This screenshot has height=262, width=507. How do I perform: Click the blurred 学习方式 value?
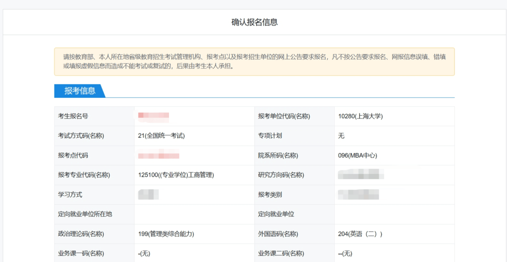point(148,195)
